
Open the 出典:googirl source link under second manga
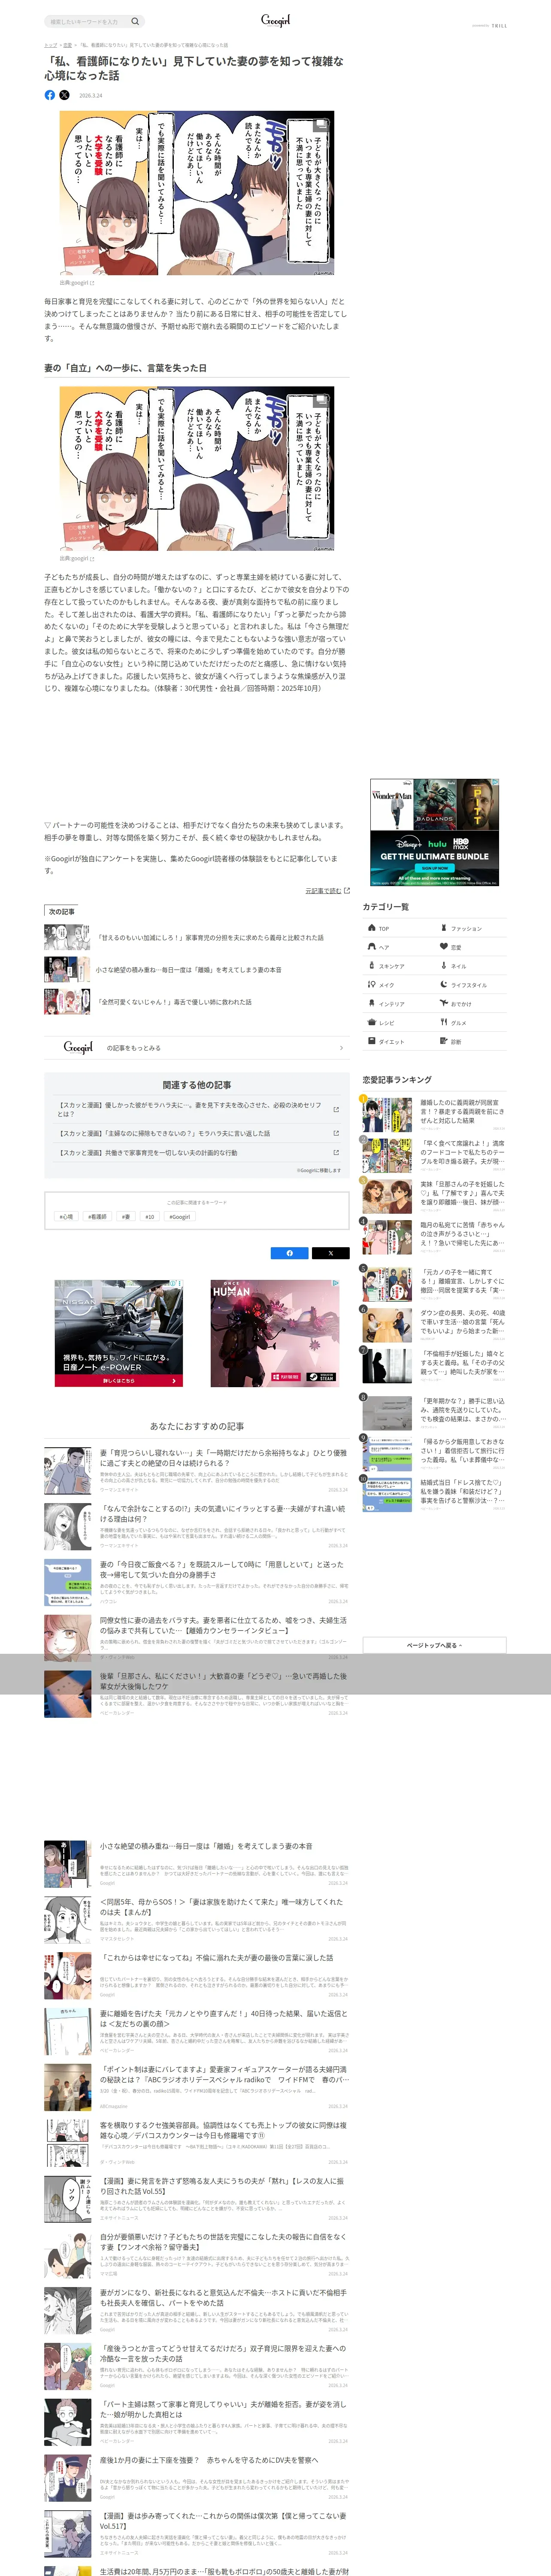click(x=76, y=559)
